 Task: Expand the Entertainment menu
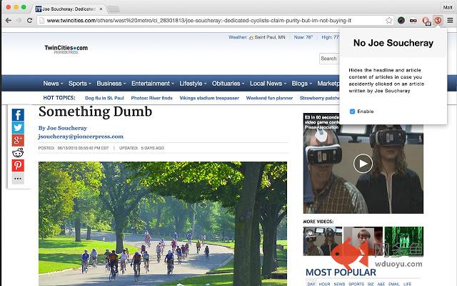click(x=152, y=84)
